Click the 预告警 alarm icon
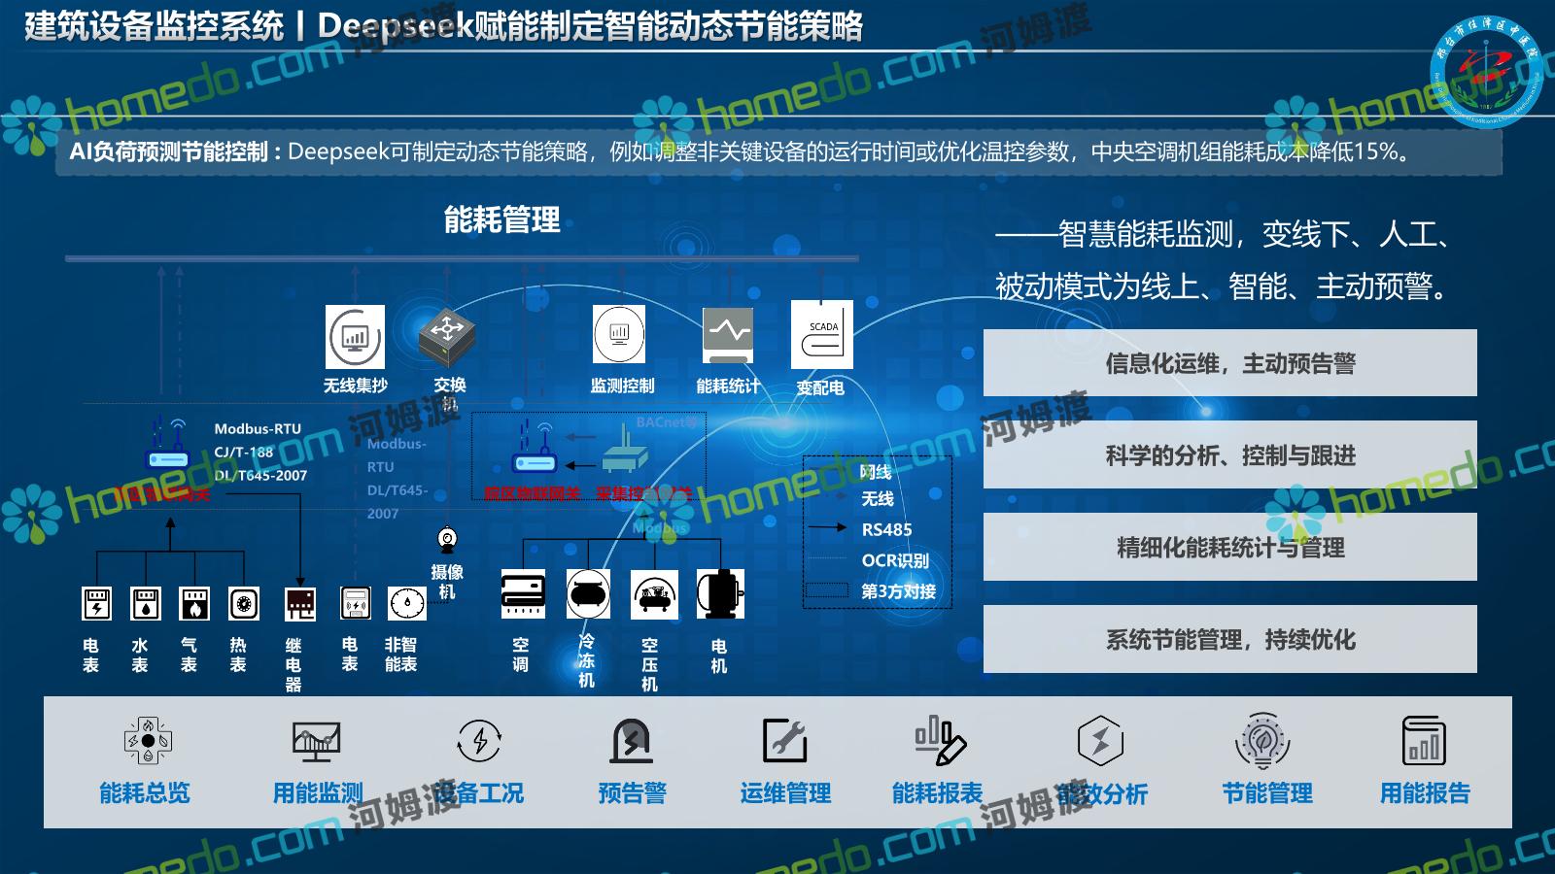 [x=632, y=741]
